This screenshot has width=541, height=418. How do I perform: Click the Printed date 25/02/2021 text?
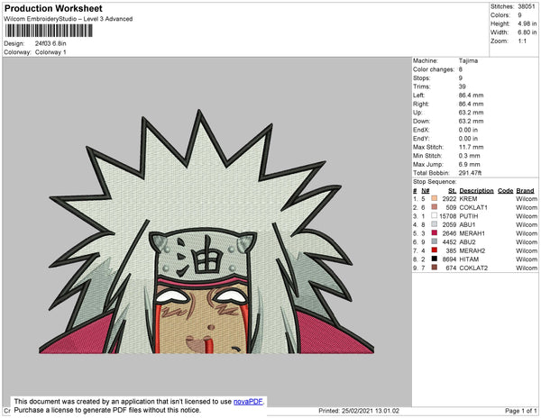(359, 411)
